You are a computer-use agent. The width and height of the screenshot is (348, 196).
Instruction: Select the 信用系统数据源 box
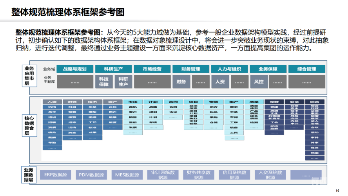234,175
